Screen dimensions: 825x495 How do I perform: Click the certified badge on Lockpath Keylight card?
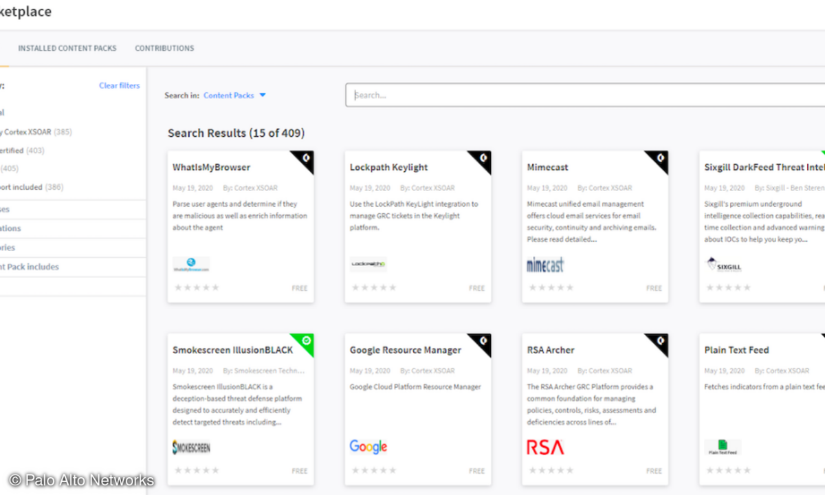483,159
